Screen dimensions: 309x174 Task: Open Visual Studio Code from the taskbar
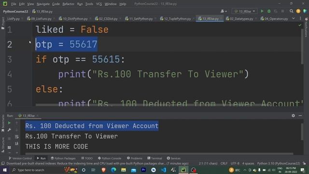click(163, 170)
